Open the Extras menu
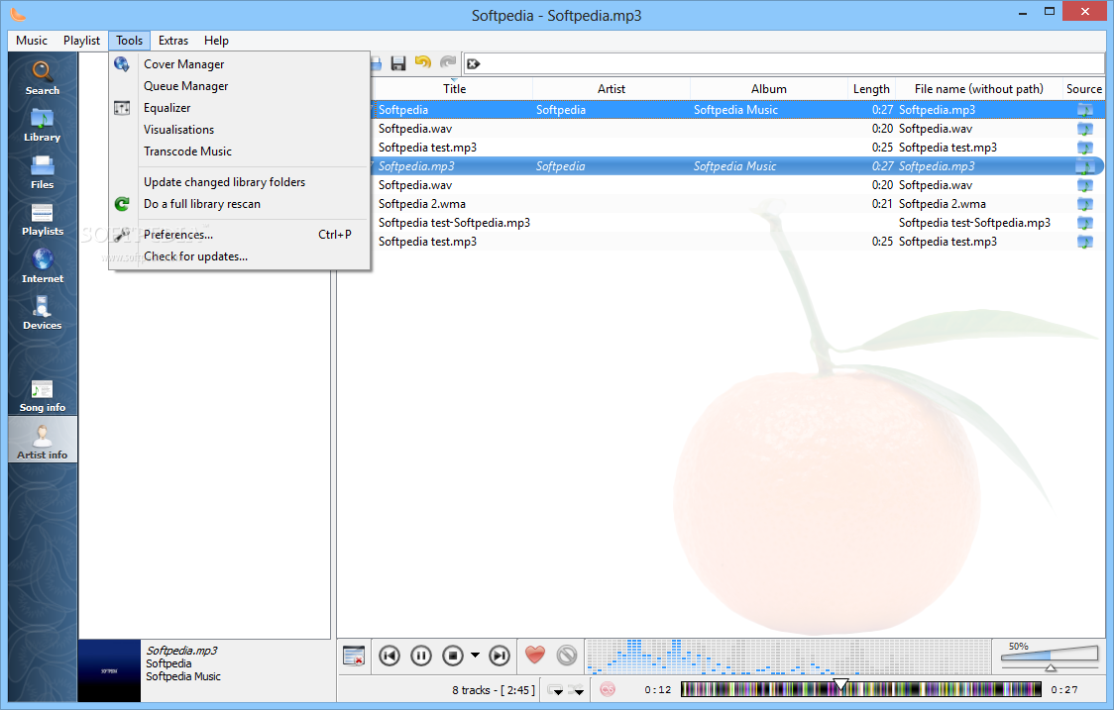Screen dimensions: 1114x710 (x=173, y=41)
